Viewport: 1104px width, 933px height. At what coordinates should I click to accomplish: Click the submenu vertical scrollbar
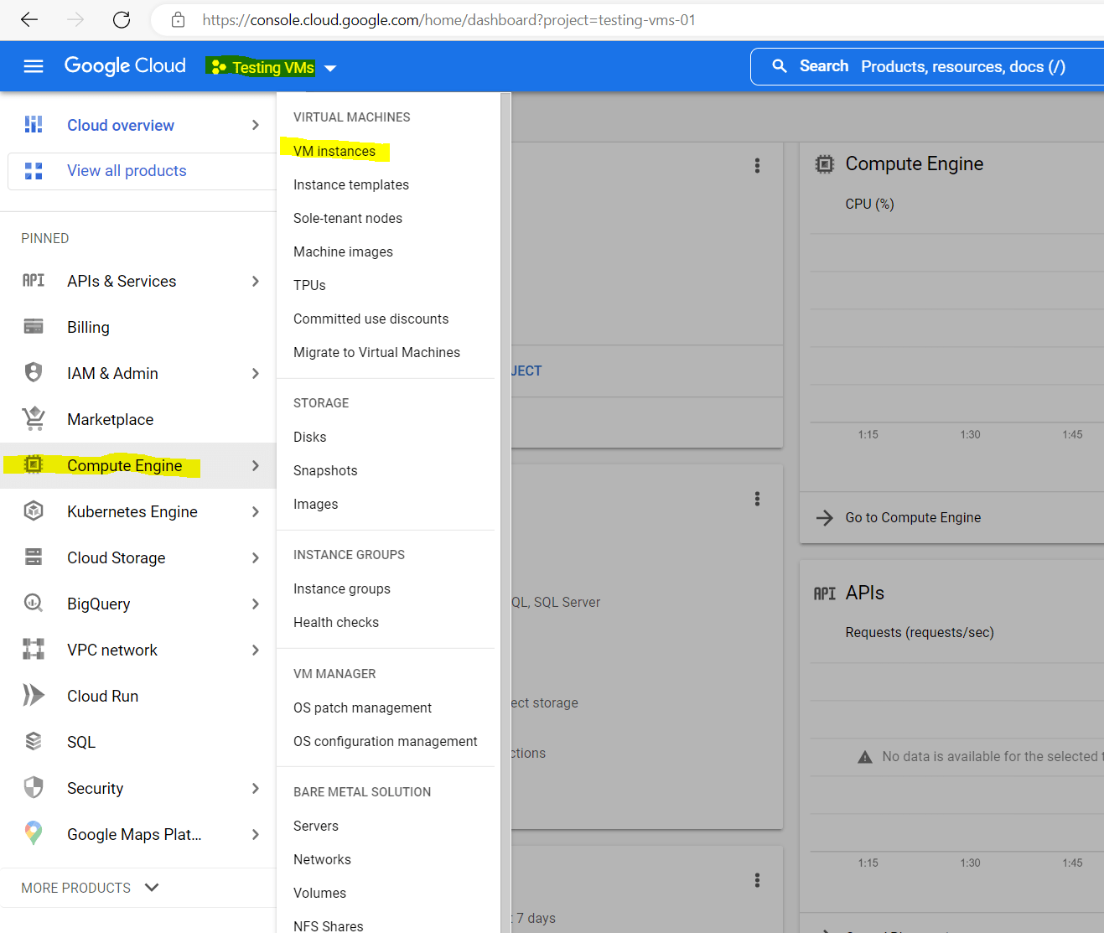(x=505, y=512)
